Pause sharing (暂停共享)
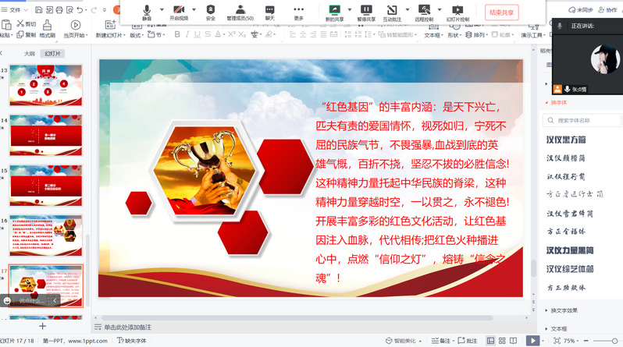This screenshot has height=347, width=623. click(x=366, y=12)
